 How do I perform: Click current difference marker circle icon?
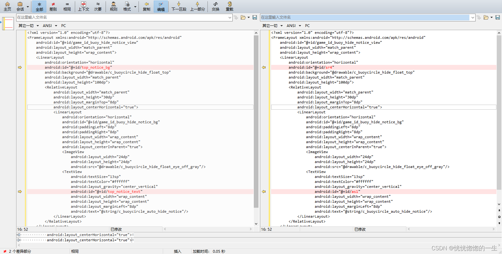(499, 217)
